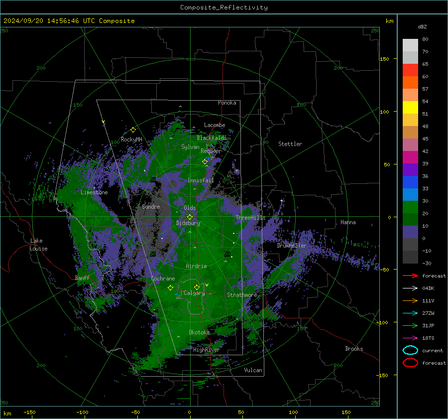The width and height of the screenshot is (448, 419).
Task: Click the yellow diamond at radar center Didsbury
Action: pos(190,217)
